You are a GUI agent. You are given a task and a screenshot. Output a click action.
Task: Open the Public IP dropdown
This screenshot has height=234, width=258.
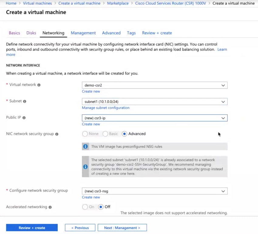[154, 118]
